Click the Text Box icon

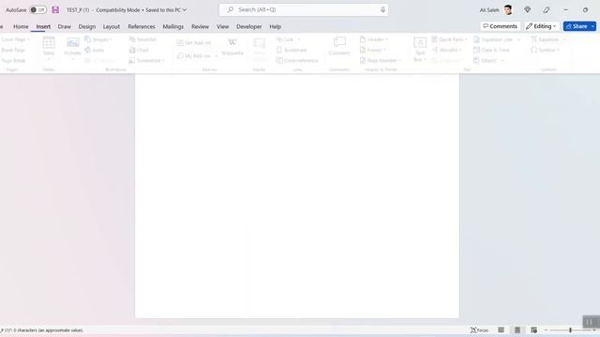(420, 42)
